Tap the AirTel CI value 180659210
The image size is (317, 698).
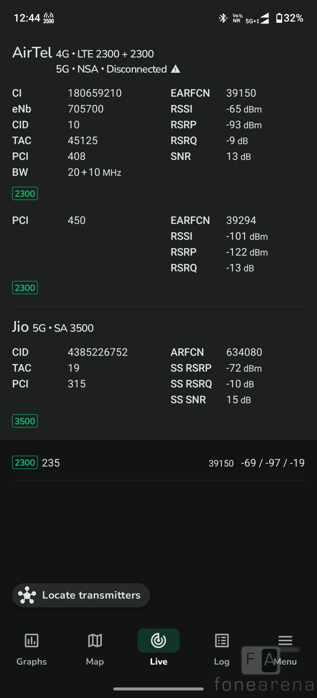95,93
